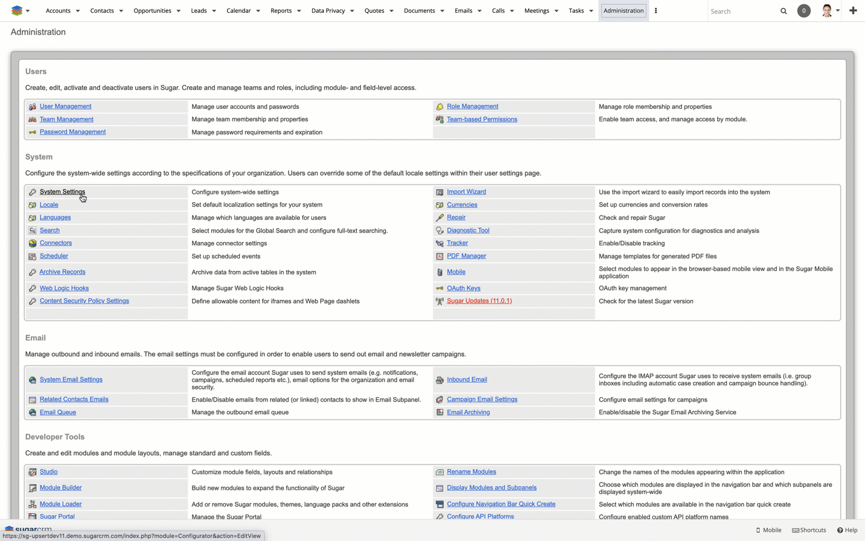Open the more modules vertical dots
The image size is (865, 541).
click(x=656, y=11)
